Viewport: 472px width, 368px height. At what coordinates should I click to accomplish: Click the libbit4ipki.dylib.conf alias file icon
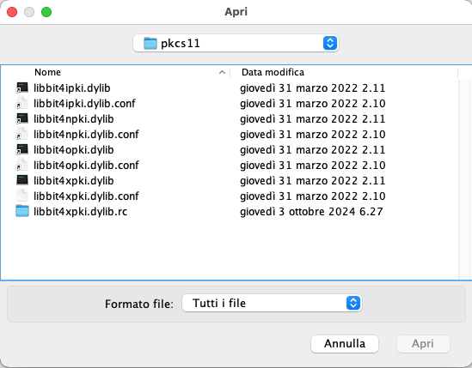22,103
